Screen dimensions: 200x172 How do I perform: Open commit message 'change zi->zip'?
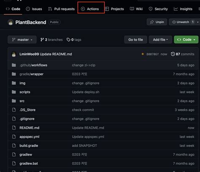point(84,65)
